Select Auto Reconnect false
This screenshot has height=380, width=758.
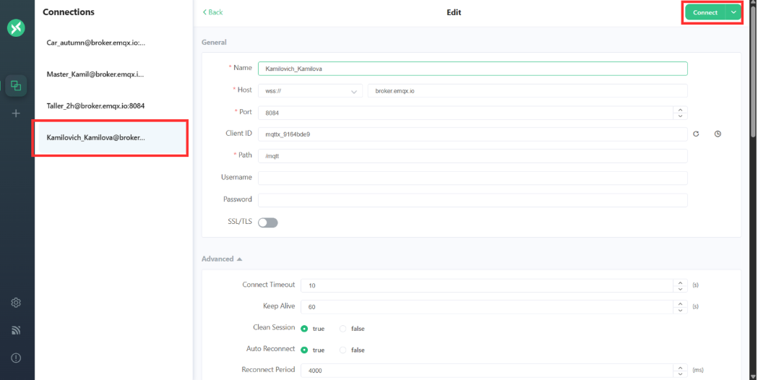pyautogui.click(x=352, y=350)
